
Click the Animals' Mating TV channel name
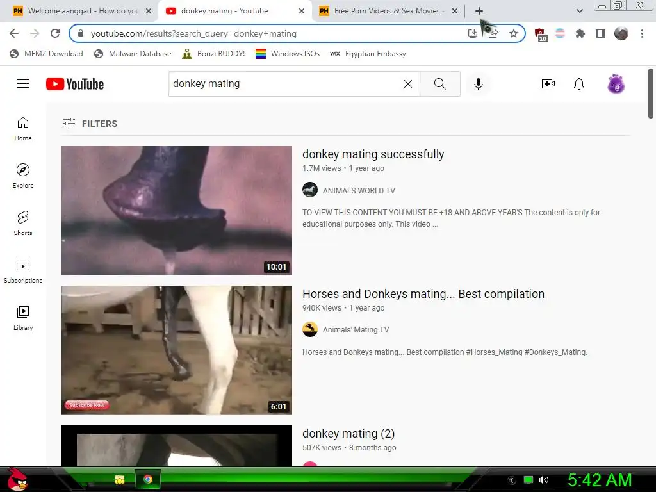click(x=356, y=330)
